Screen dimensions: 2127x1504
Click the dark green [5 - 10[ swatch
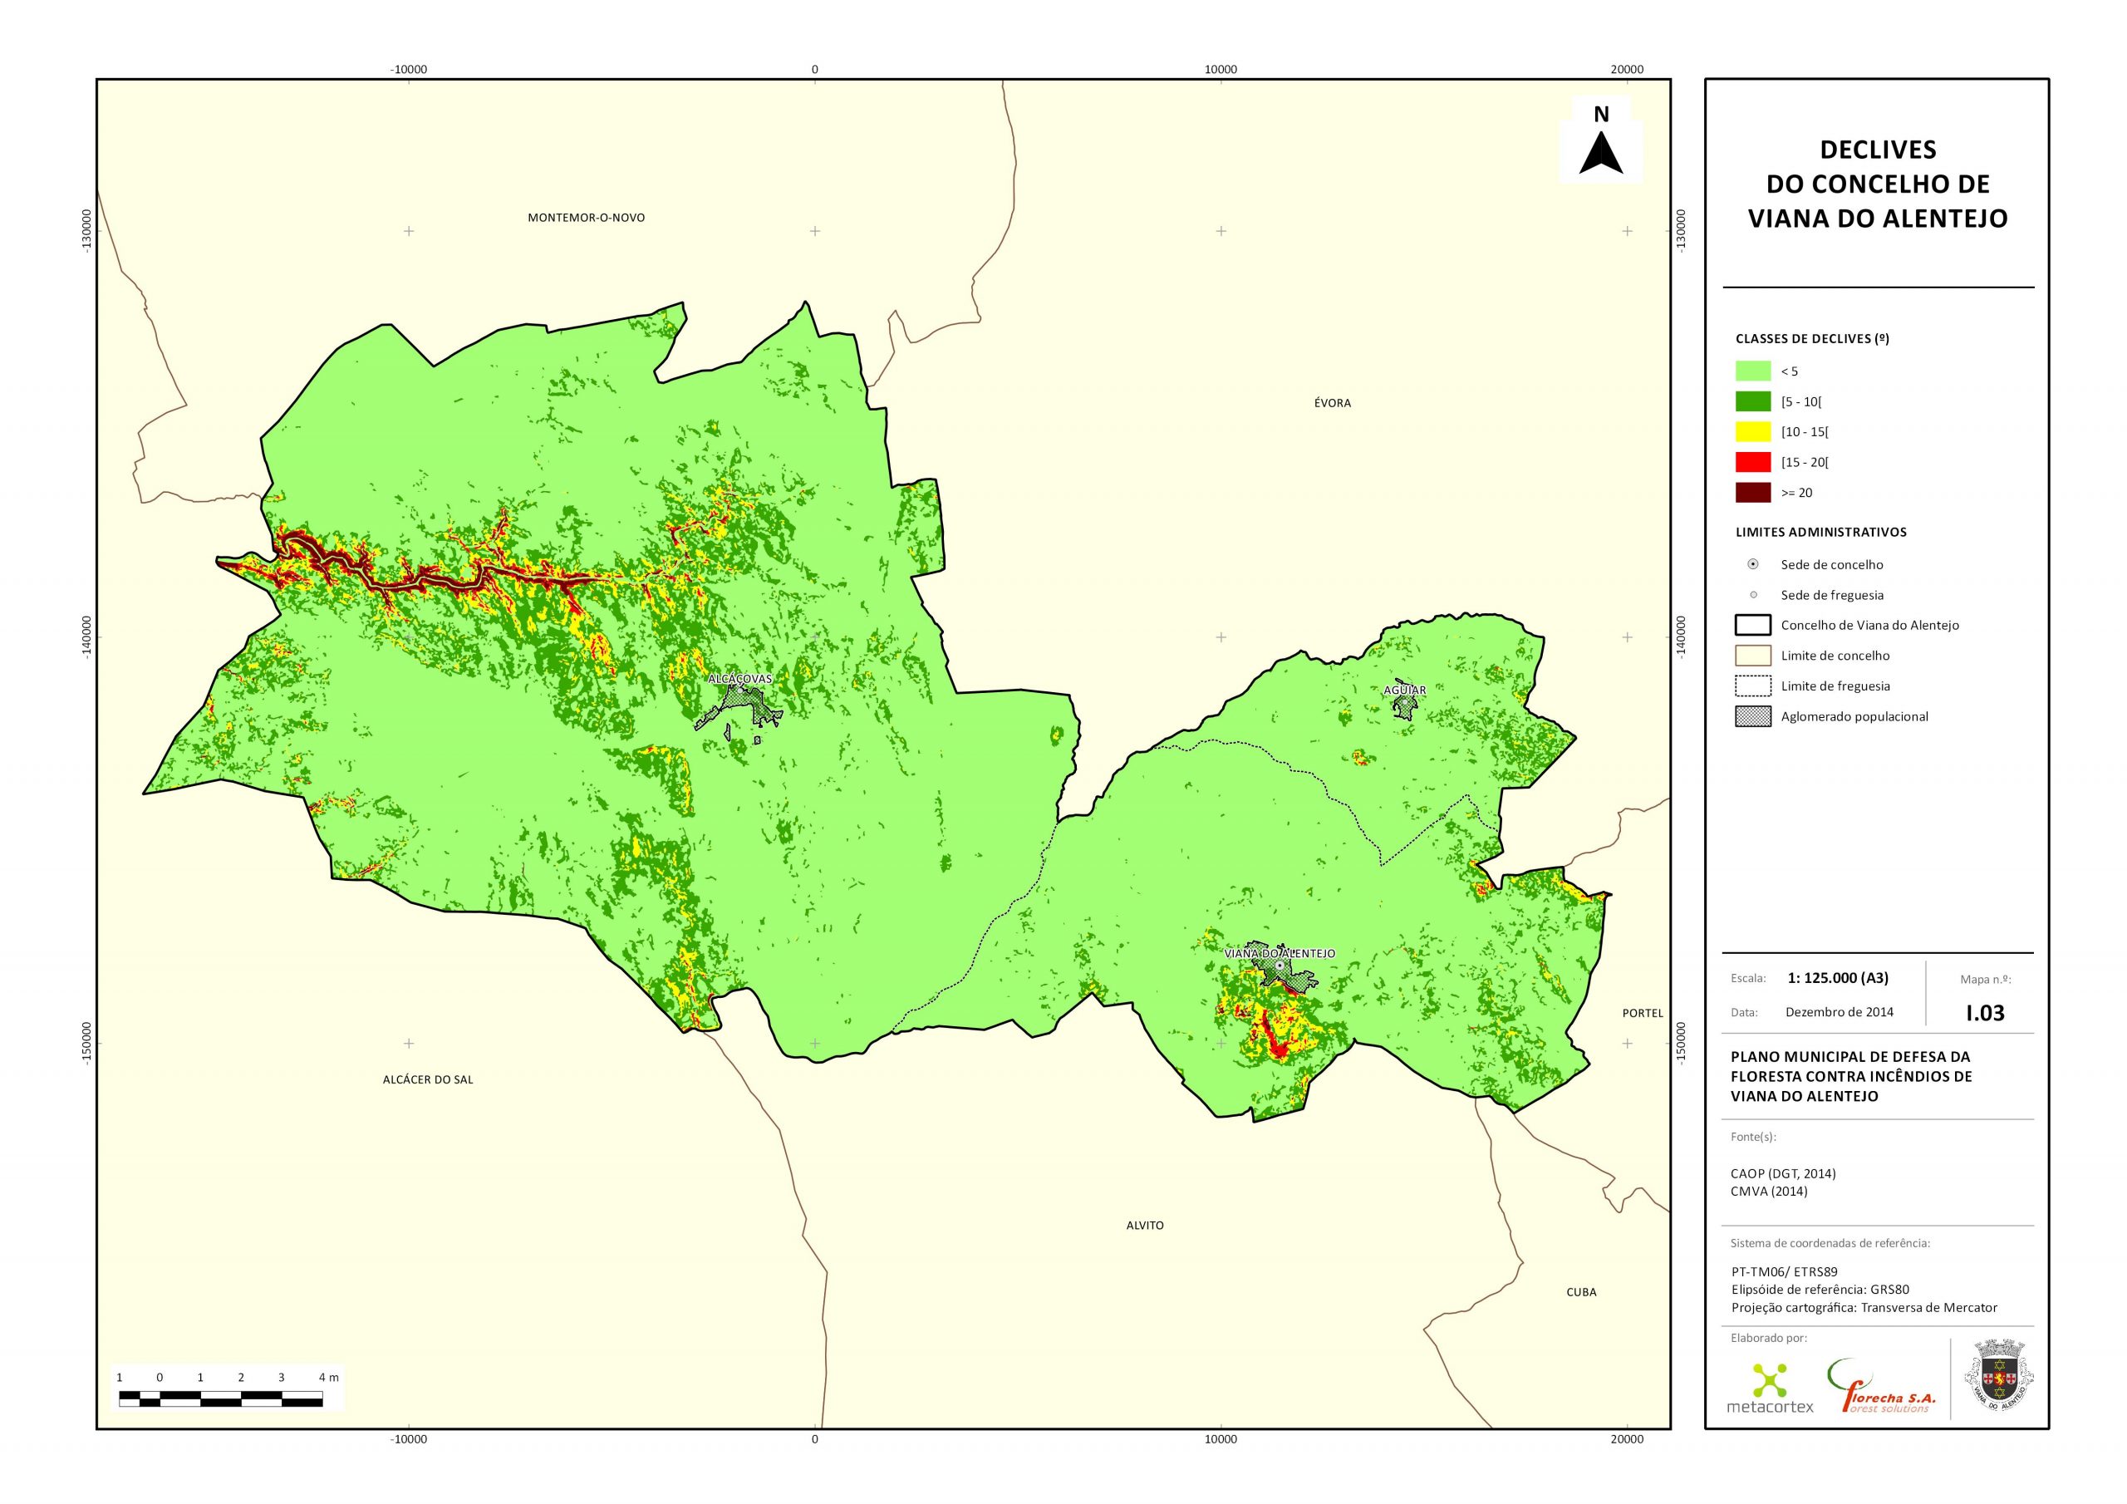[x=1753, y=401]
